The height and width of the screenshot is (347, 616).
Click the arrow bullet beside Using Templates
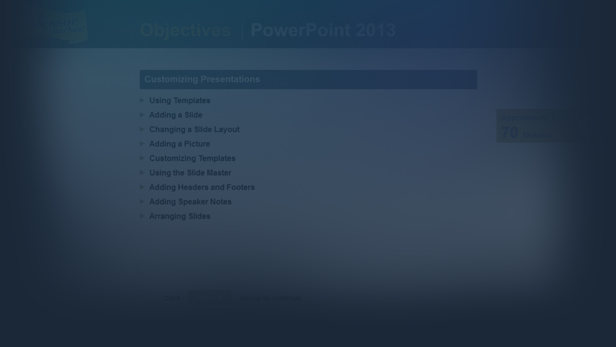pos(142,100)
